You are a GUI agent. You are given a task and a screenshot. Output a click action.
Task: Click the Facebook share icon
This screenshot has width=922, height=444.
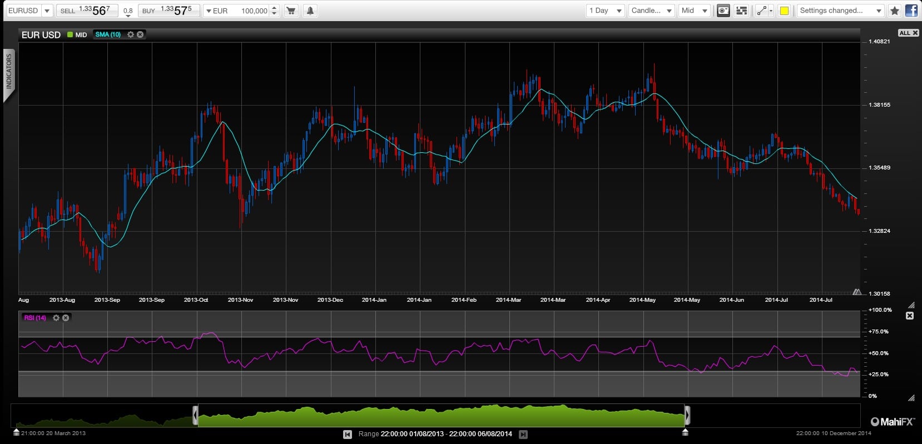tap(911, 11)
